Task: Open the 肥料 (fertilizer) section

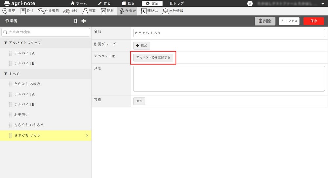Action: click(108, 11)
